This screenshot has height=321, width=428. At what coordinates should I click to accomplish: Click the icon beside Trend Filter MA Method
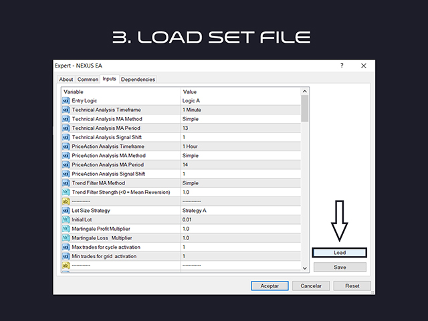(x=66, y=183)
